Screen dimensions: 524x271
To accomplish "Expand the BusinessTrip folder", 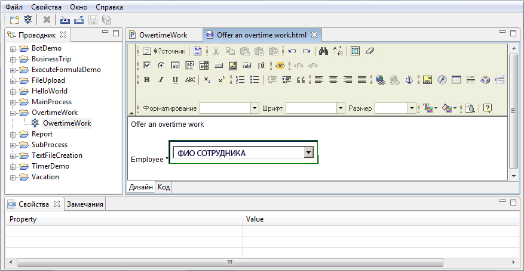I will click(x=13, y=60).
